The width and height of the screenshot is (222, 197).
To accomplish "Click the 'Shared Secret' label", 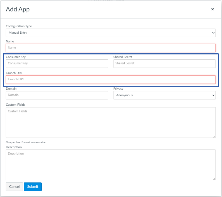I will (123, 57).
